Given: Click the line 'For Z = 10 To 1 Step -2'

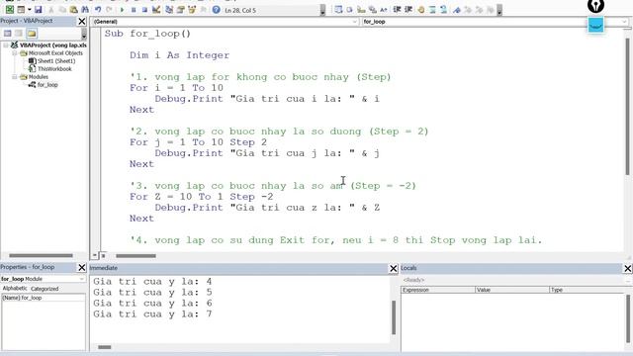Looking at the screenshot, I should pyautogui.click(x=202, y=197).
